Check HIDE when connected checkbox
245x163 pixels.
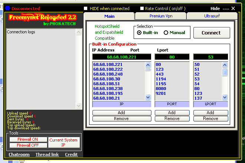coord(86,9)
